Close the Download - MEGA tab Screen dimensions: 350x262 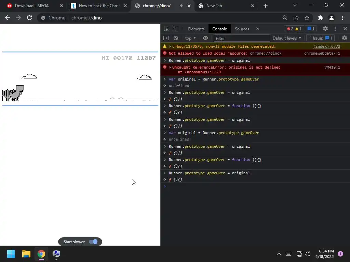pos(62,6)
